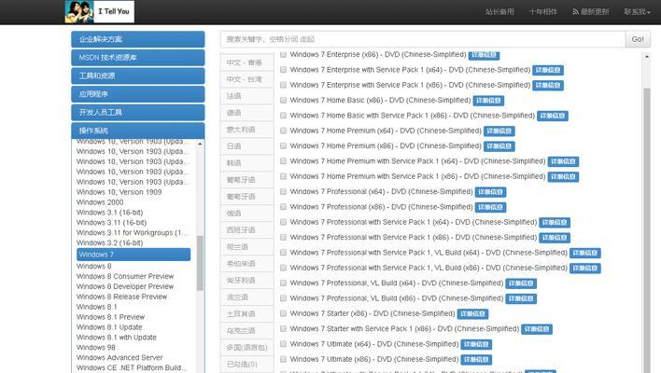Show details for Windows 7 Home Premium (x86)
Viewport: 661px width, 373px height.
pos(499,146)
